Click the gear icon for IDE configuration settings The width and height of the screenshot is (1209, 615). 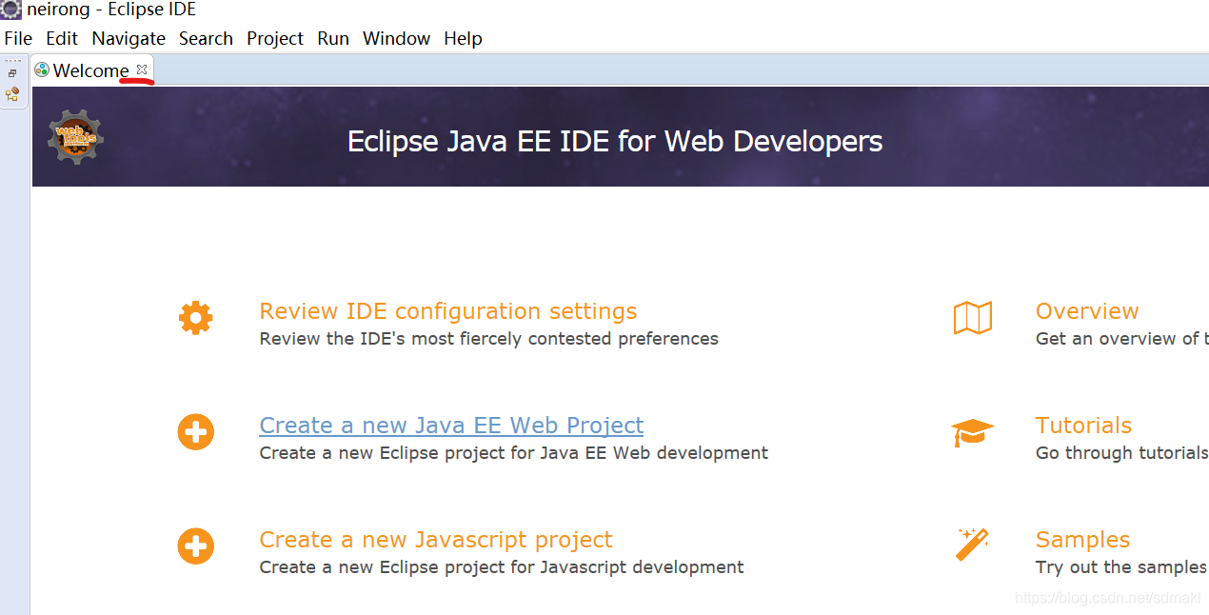(x=195, y=317)
